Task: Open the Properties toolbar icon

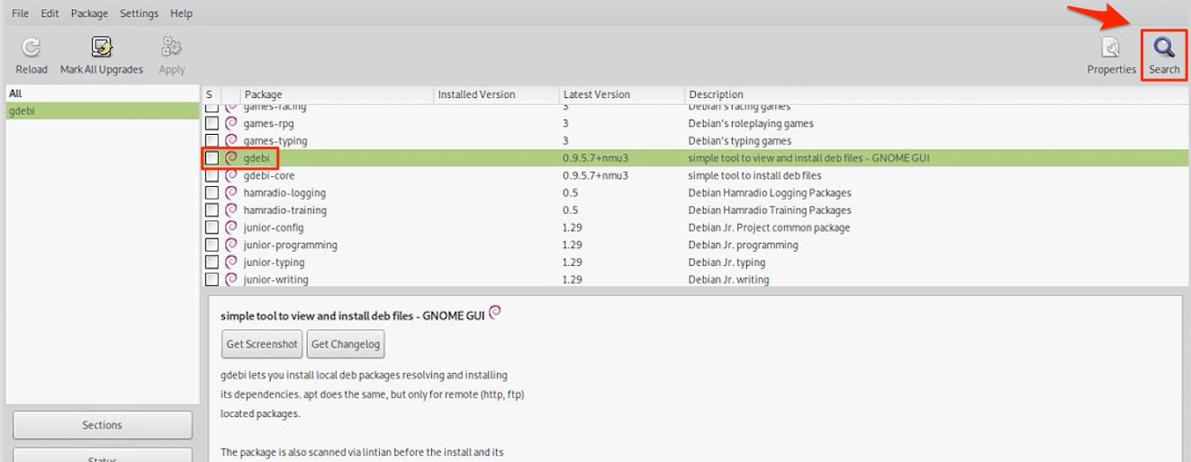Action: (x=1111, y=48)
